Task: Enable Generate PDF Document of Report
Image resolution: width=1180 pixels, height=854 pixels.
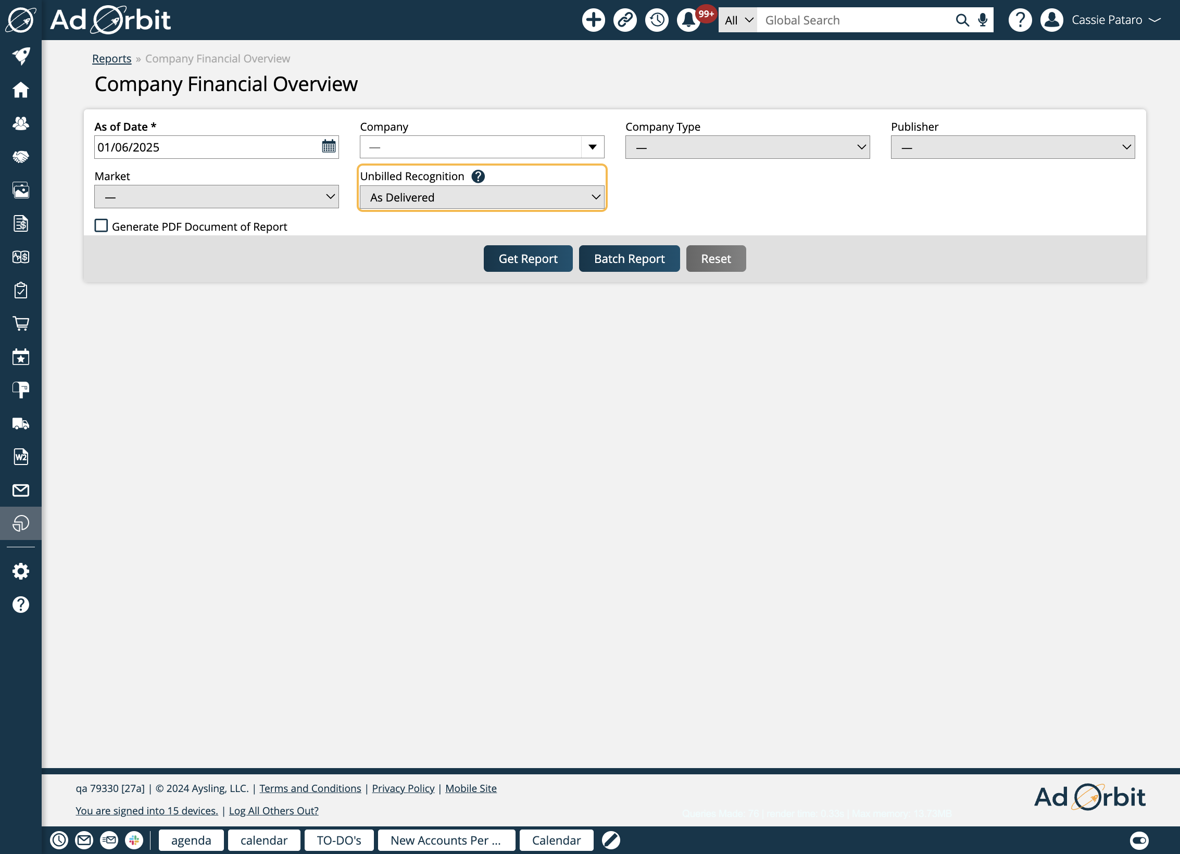Action: [102, 225]
